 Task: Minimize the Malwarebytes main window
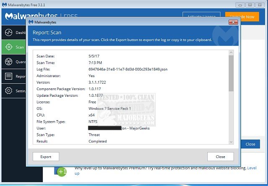tap(240, 5)
